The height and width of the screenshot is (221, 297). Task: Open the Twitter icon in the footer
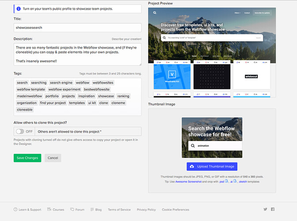pyautogui.click(x=265, y=209)
